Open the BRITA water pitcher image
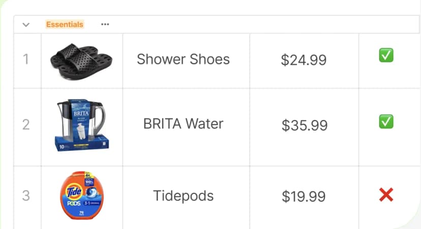The height and width of the screenshot is (229, 421). [82, 125]
